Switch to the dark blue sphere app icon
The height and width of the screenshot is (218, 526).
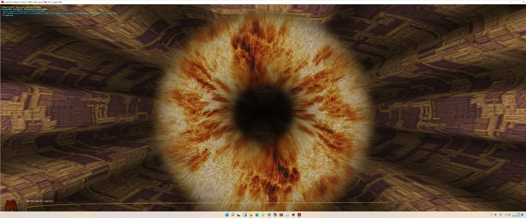click(x=293, y=215)
